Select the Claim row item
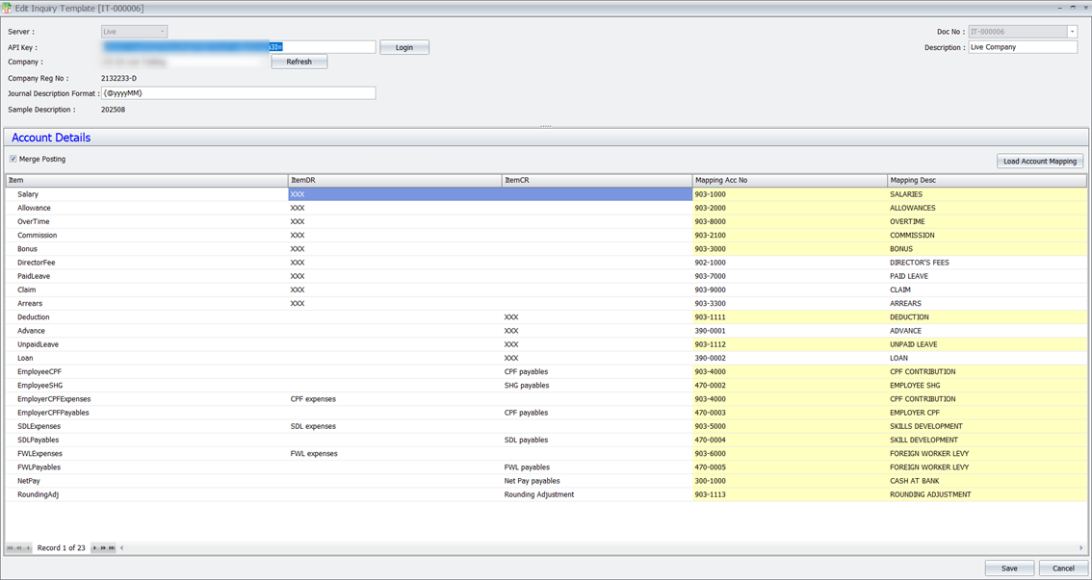This screenshot has width=1092, height=580. coord(147,290)
